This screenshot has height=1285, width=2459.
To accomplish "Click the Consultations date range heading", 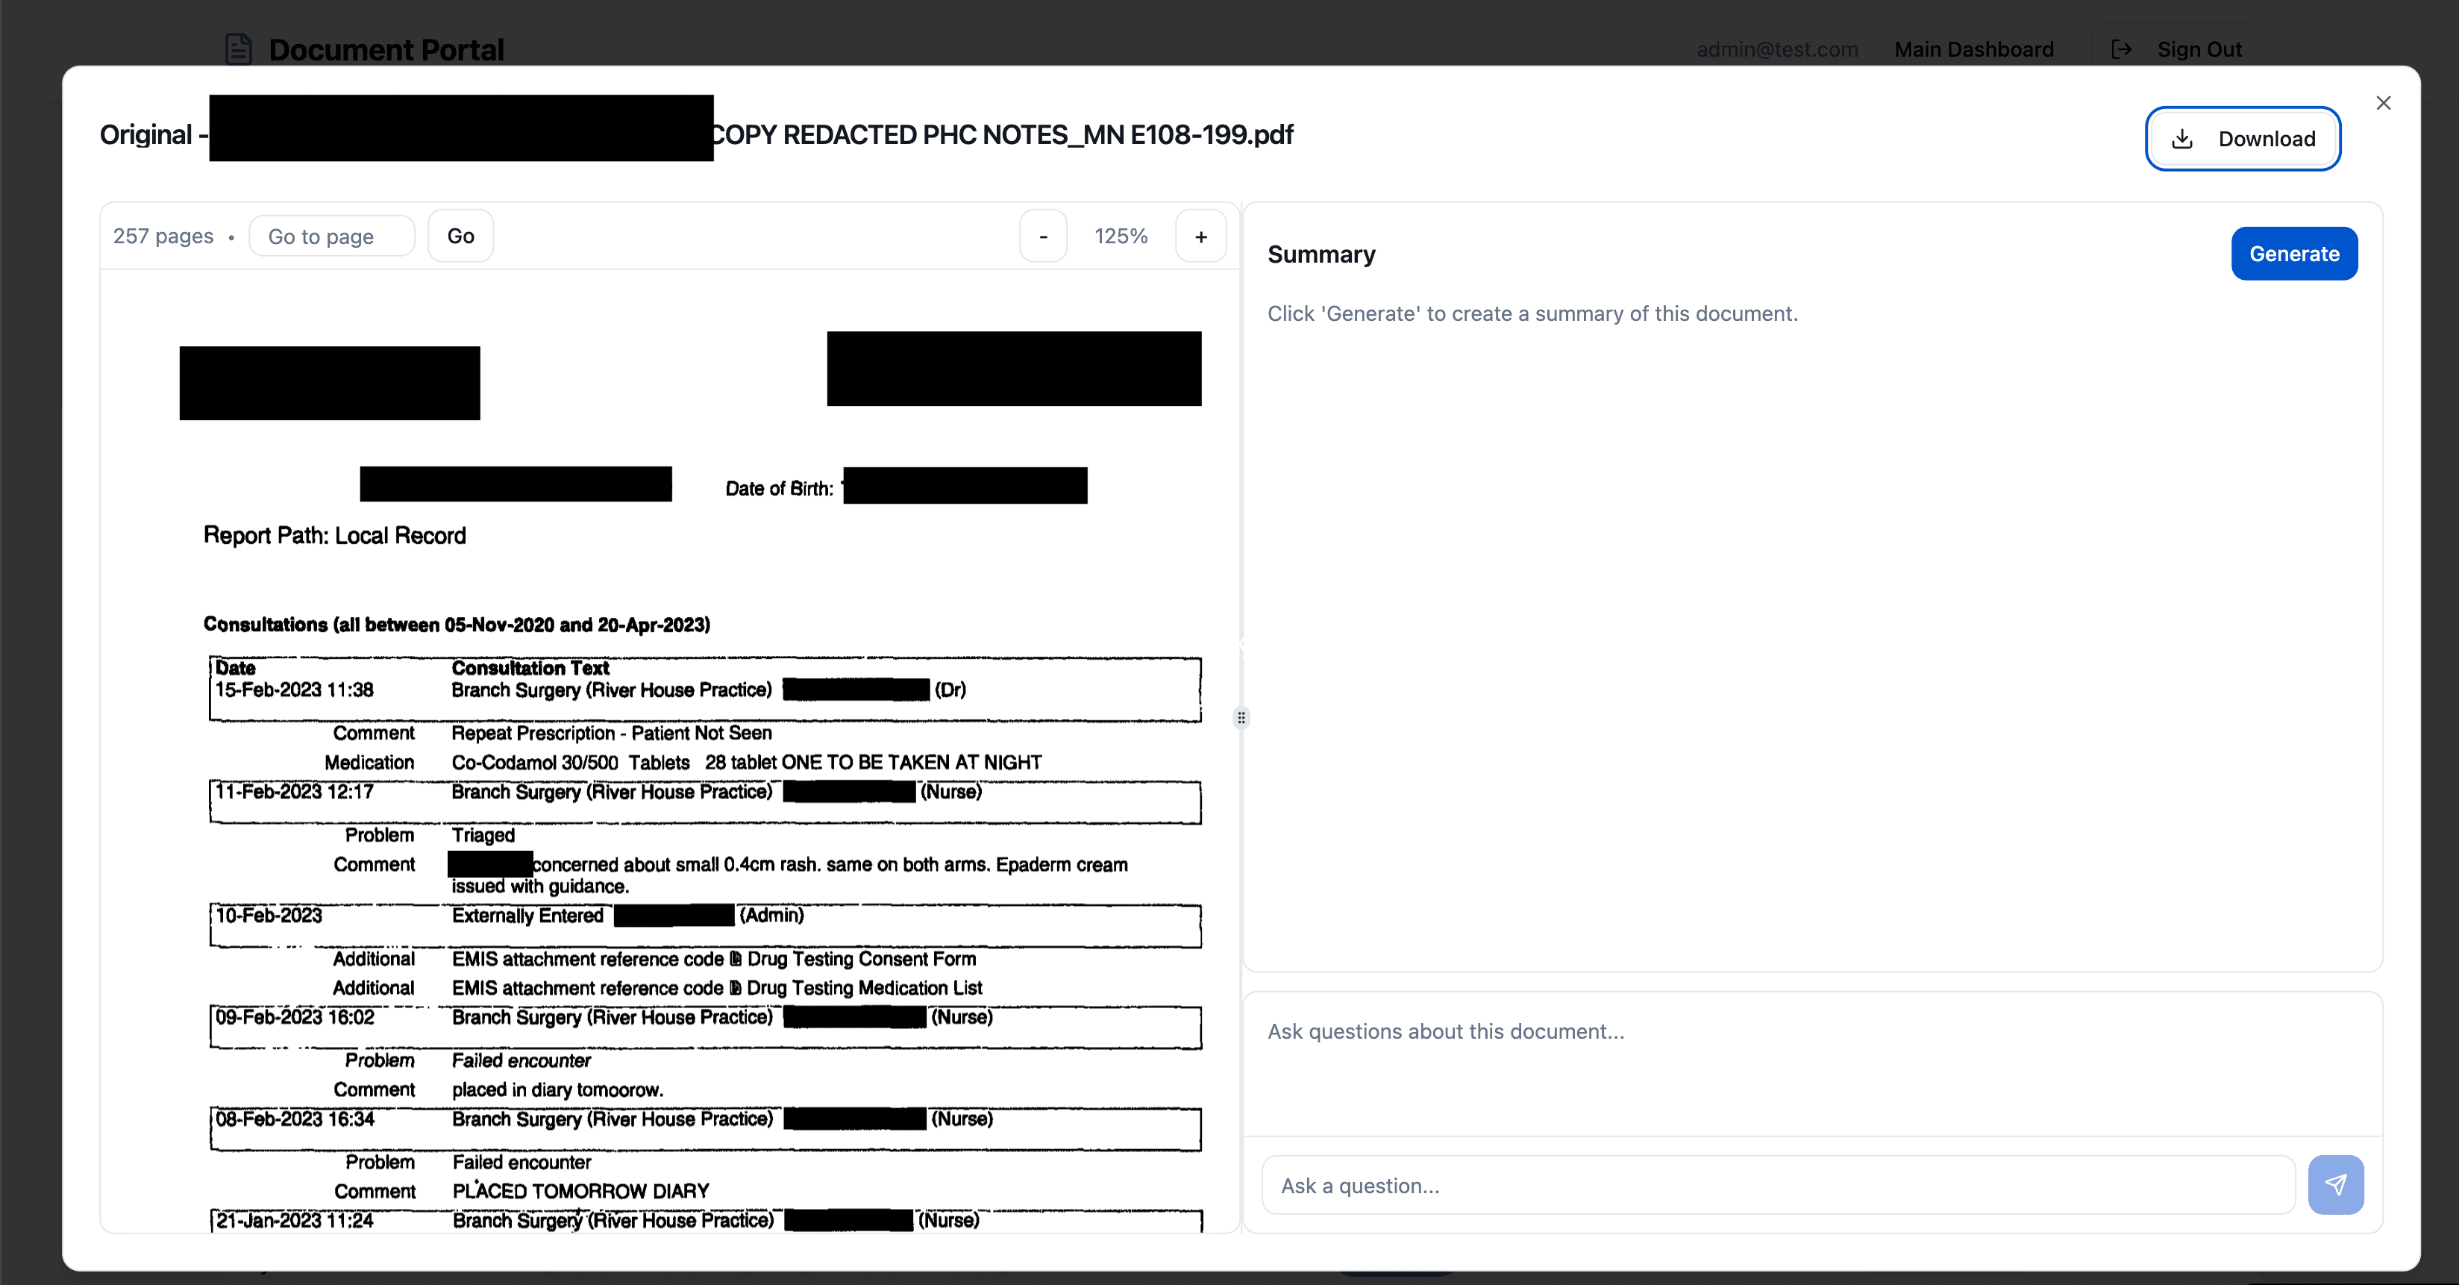I will [x=457, y=625].
